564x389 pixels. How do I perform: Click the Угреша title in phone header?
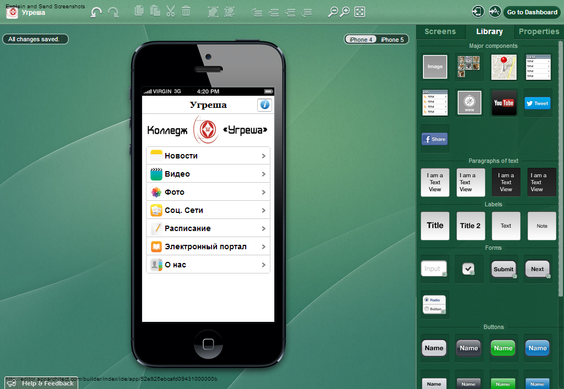[208, 105]
